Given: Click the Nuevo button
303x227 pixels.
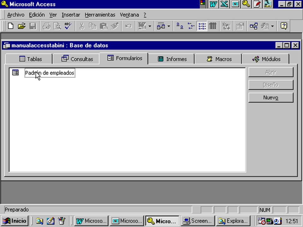Looking at the screenshot, I should coord(271,98).
